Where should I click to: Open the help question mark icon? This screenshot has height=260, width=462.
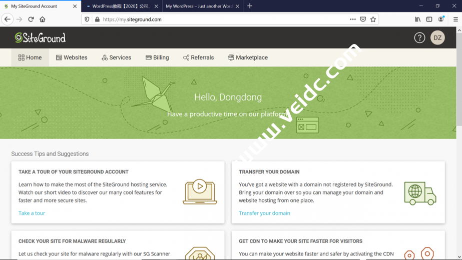coord(419,38)
